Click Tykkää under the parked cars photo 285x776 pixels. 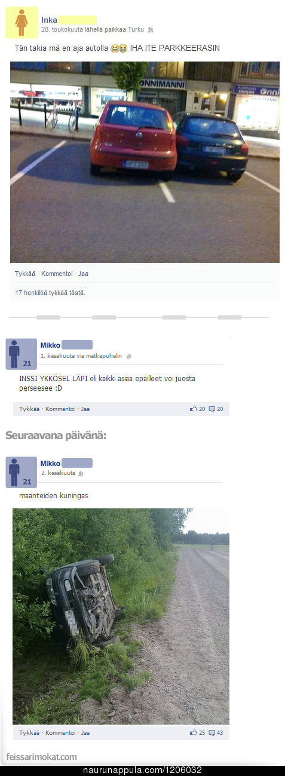(25, 274)
